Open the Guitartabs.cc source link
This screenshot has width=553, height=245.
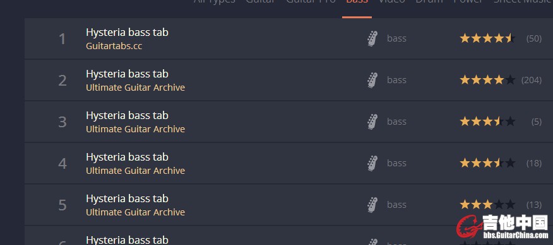pyautogui.click(x=114, y=46)
